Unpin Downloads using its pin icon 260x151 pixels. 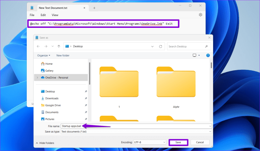pyautogui.click(x=86, y=98)
